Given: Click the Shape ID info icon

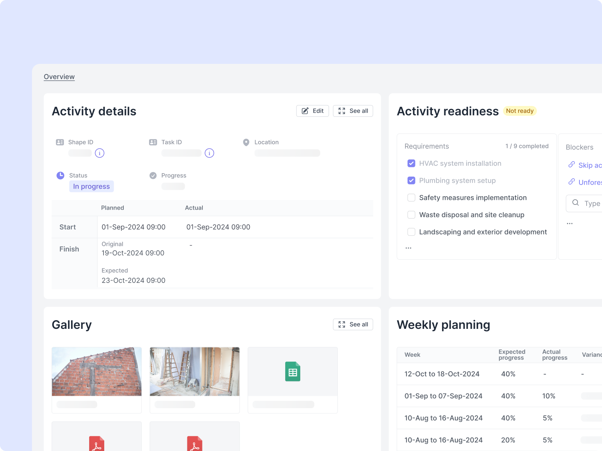Looking at the screenshot, I should click(99, 153).
